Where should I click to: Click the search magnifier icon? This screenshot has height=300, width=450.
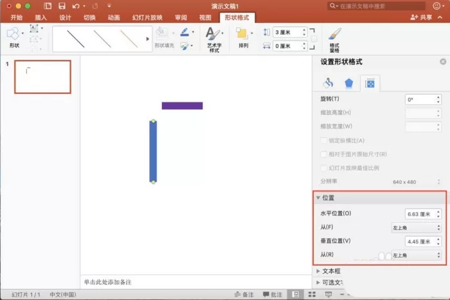[333, 6]
